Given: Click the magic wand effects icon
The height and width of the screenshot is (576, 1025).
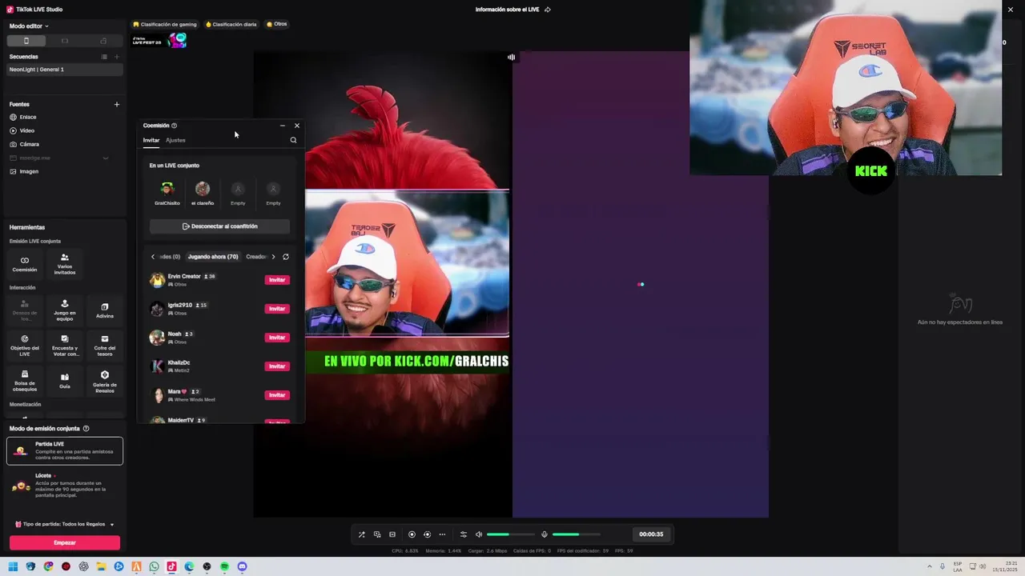Looking at the screenshot, I should pyautogui.click(x=361, y=534).
